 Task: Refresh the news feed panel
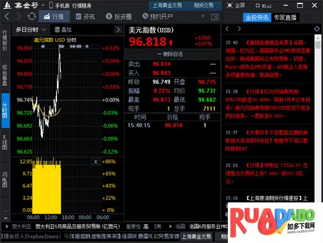(x=317, y=29)
